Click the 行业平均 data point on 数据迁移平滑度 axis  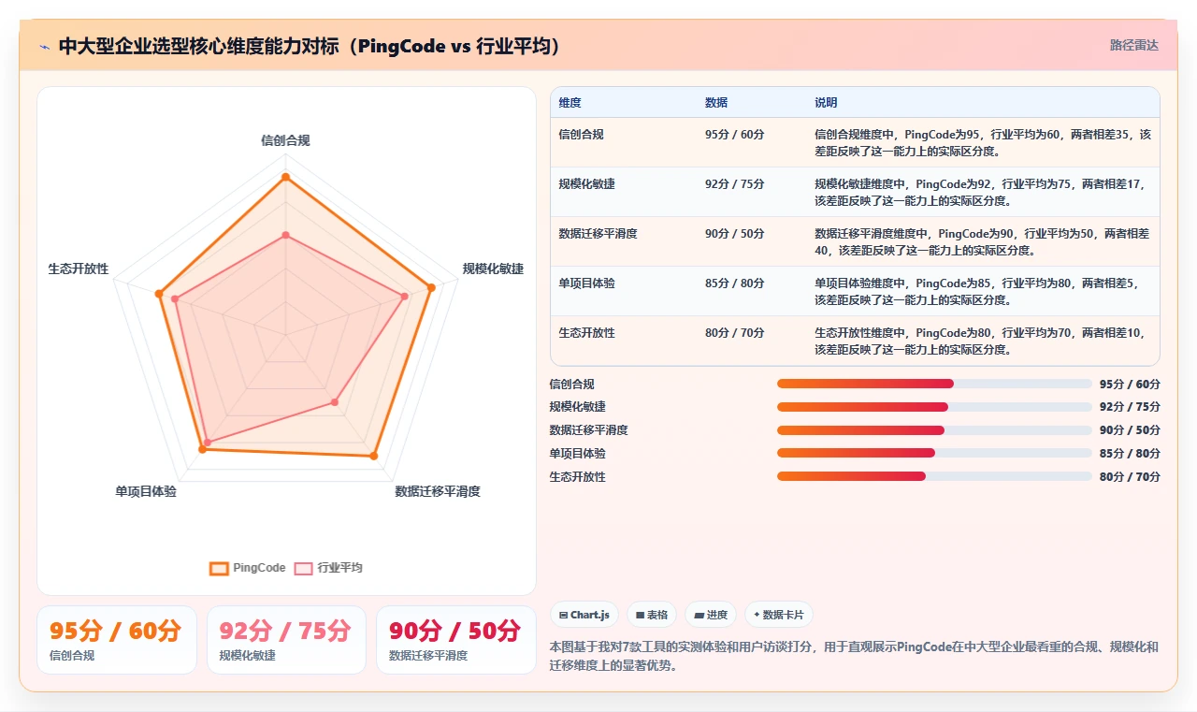click(334, 402)
